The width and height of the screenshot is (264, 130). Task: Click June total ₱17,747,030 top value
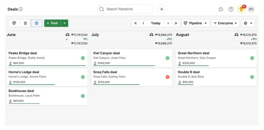[80, 35]
